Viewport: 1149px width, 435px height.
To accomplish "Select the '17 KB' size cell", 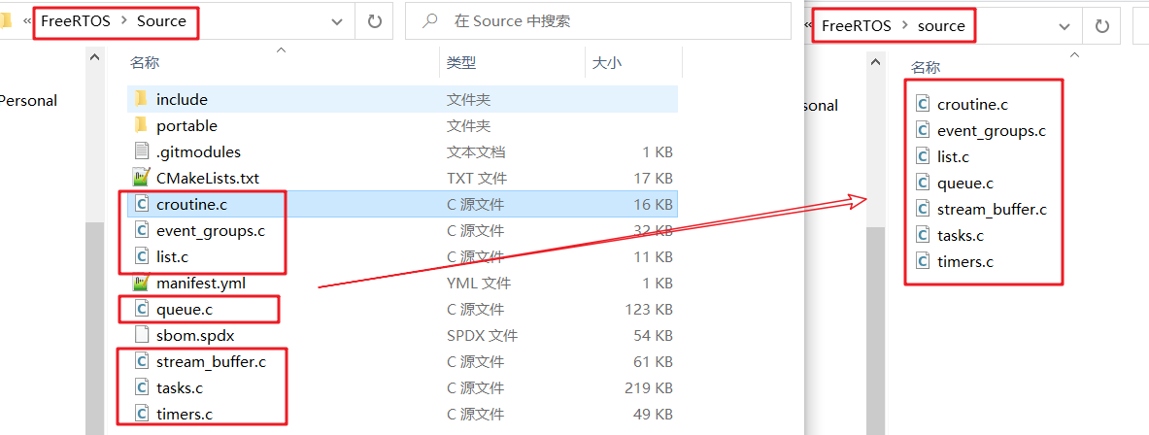I will tap(653, 178).
